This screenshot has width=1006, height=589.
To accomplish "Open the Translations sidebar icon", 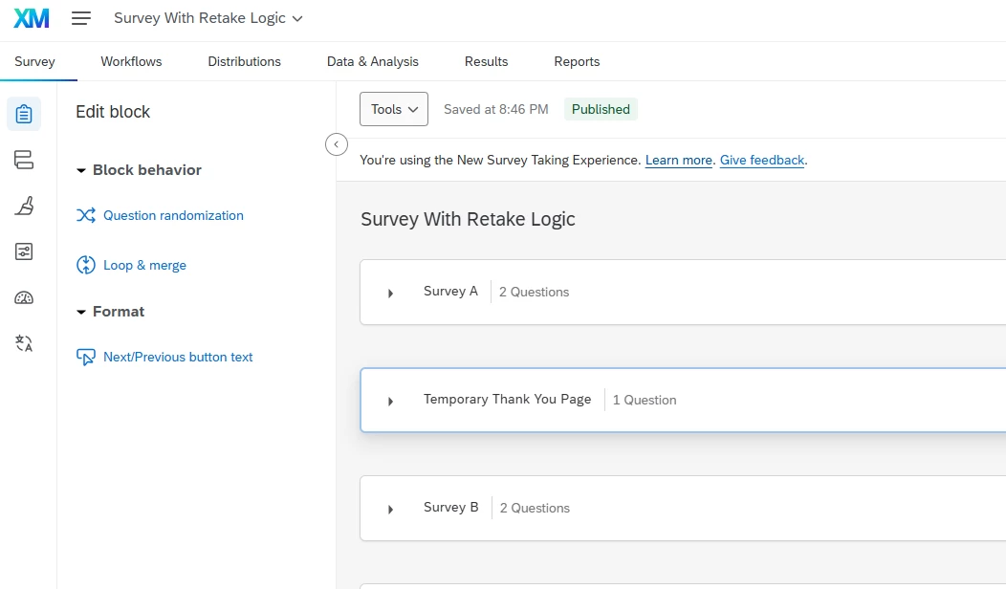I will pos(24,343).
